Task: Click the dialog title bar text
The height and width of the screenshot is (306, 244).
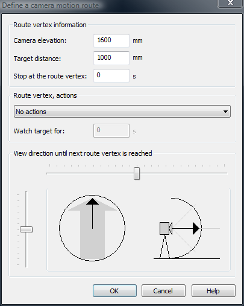Action: point(51,5)
